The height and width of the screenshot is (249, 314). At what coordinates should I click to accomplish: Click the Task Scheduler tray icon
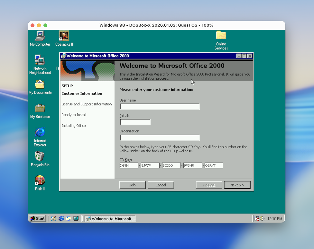256,218
